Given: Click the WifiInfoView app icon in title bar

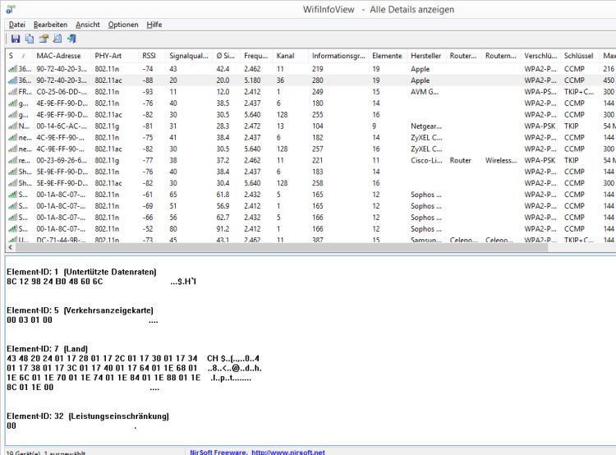Looking at the screenshot, I should (x=10, y=8).
